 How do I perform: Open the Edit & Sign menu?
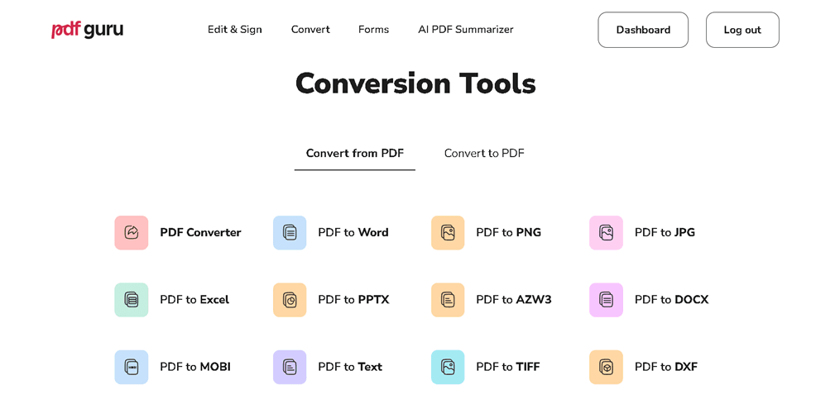point(235,30)
